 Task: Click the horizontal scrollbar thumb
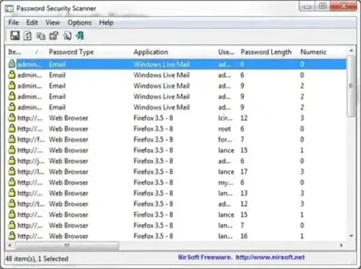[67, 246]
